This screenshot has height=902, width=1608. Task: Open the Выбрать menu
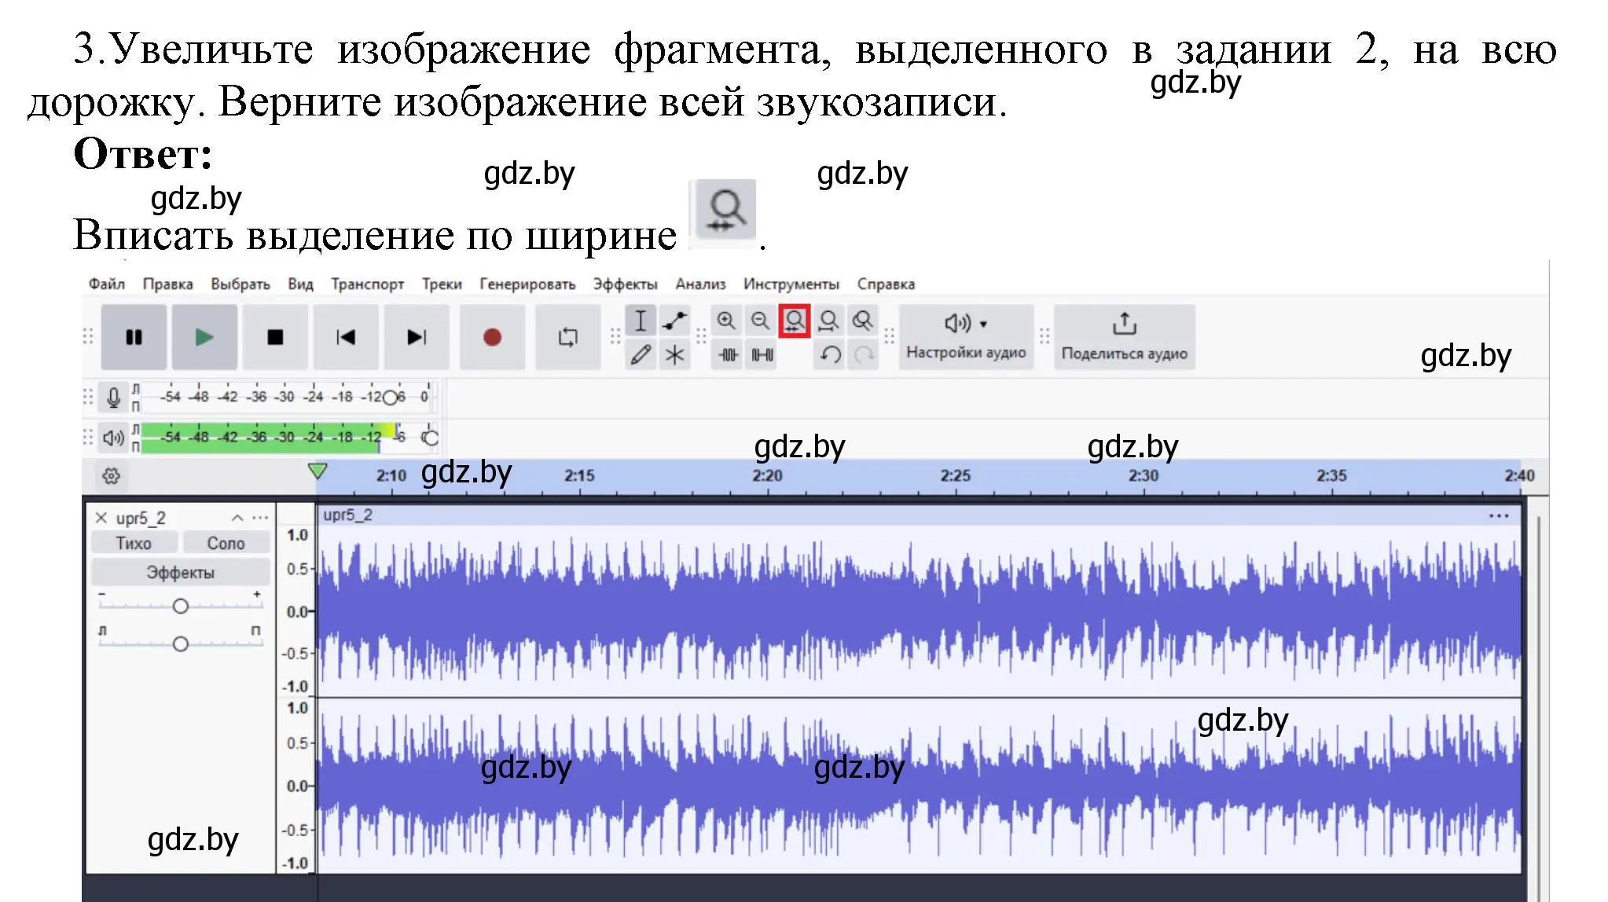[240, 284]
